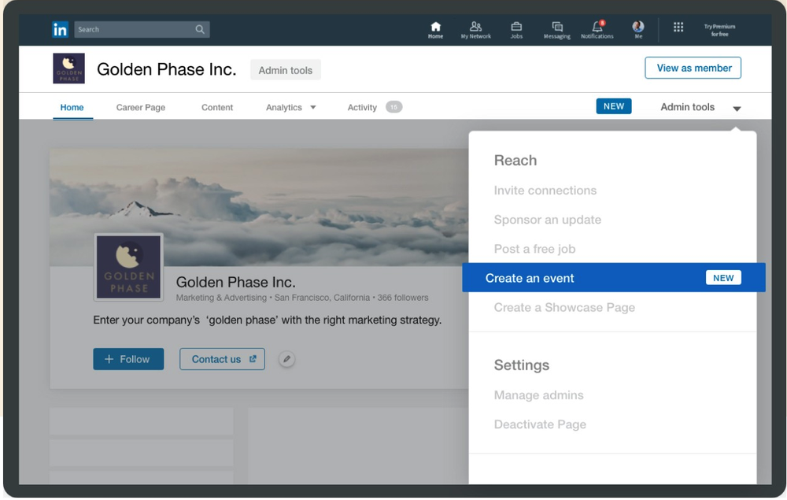
Task: Switch to the Home tab
Action: 72,107
